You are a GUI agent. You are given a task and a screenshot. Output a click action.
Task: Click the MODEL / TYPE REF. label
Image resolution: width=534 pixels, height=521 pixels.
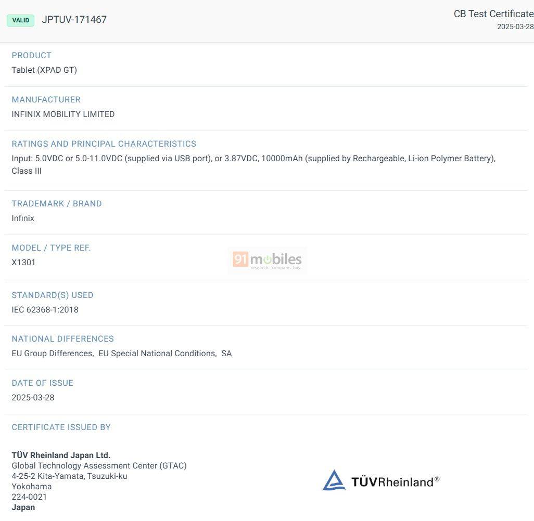point(52,248)
